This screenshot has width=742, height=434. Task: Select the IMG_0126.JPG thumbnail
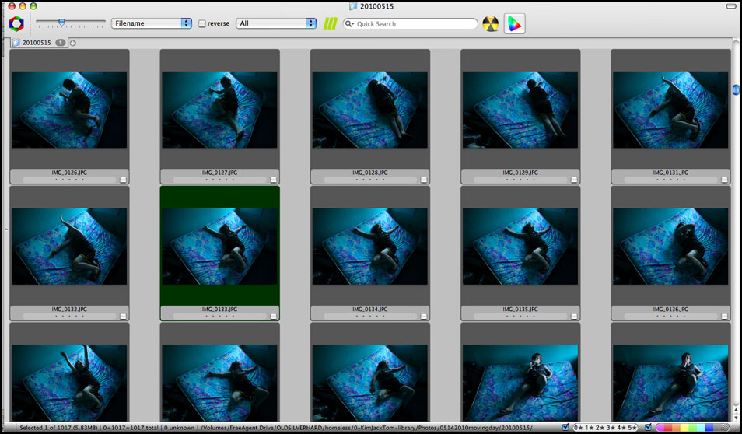(69, 110)
